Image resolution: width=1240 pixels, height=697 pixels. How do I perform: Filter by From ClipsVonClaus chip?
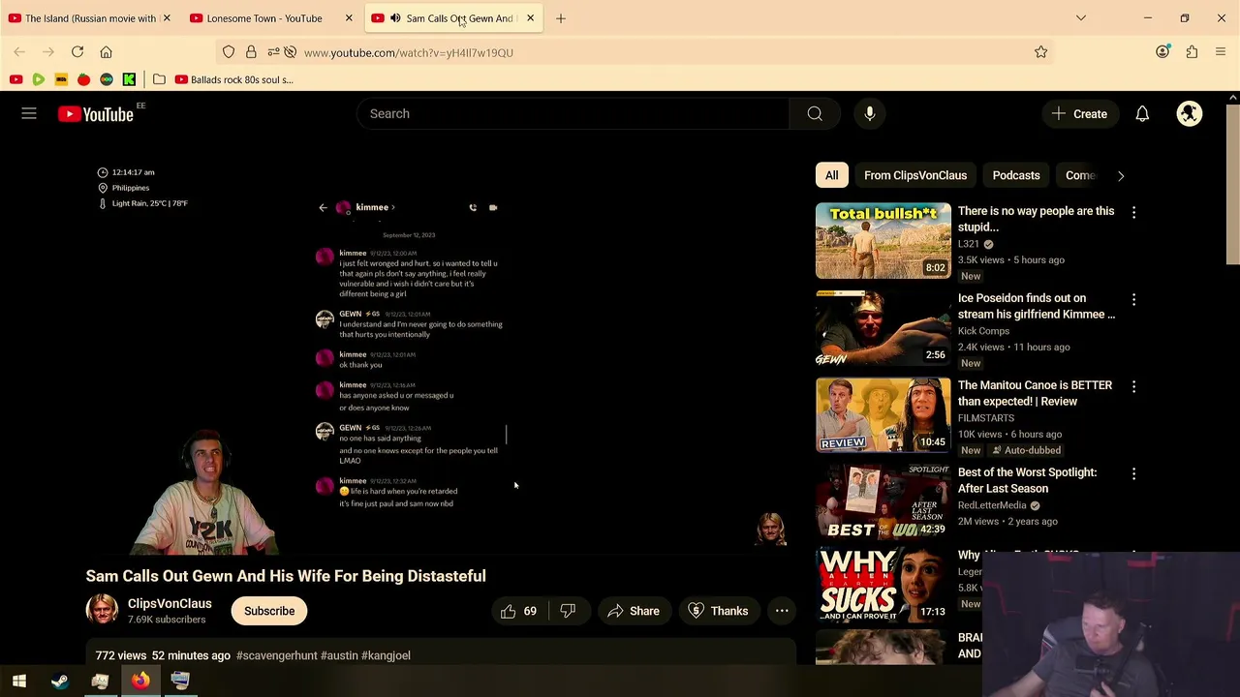pos(915,175)
